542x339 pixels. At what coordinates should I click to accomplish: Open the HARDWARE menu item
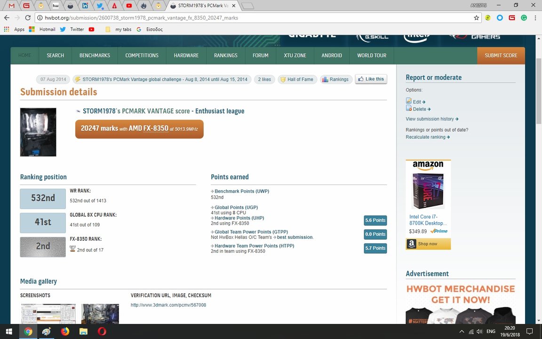tap(186, 56)
